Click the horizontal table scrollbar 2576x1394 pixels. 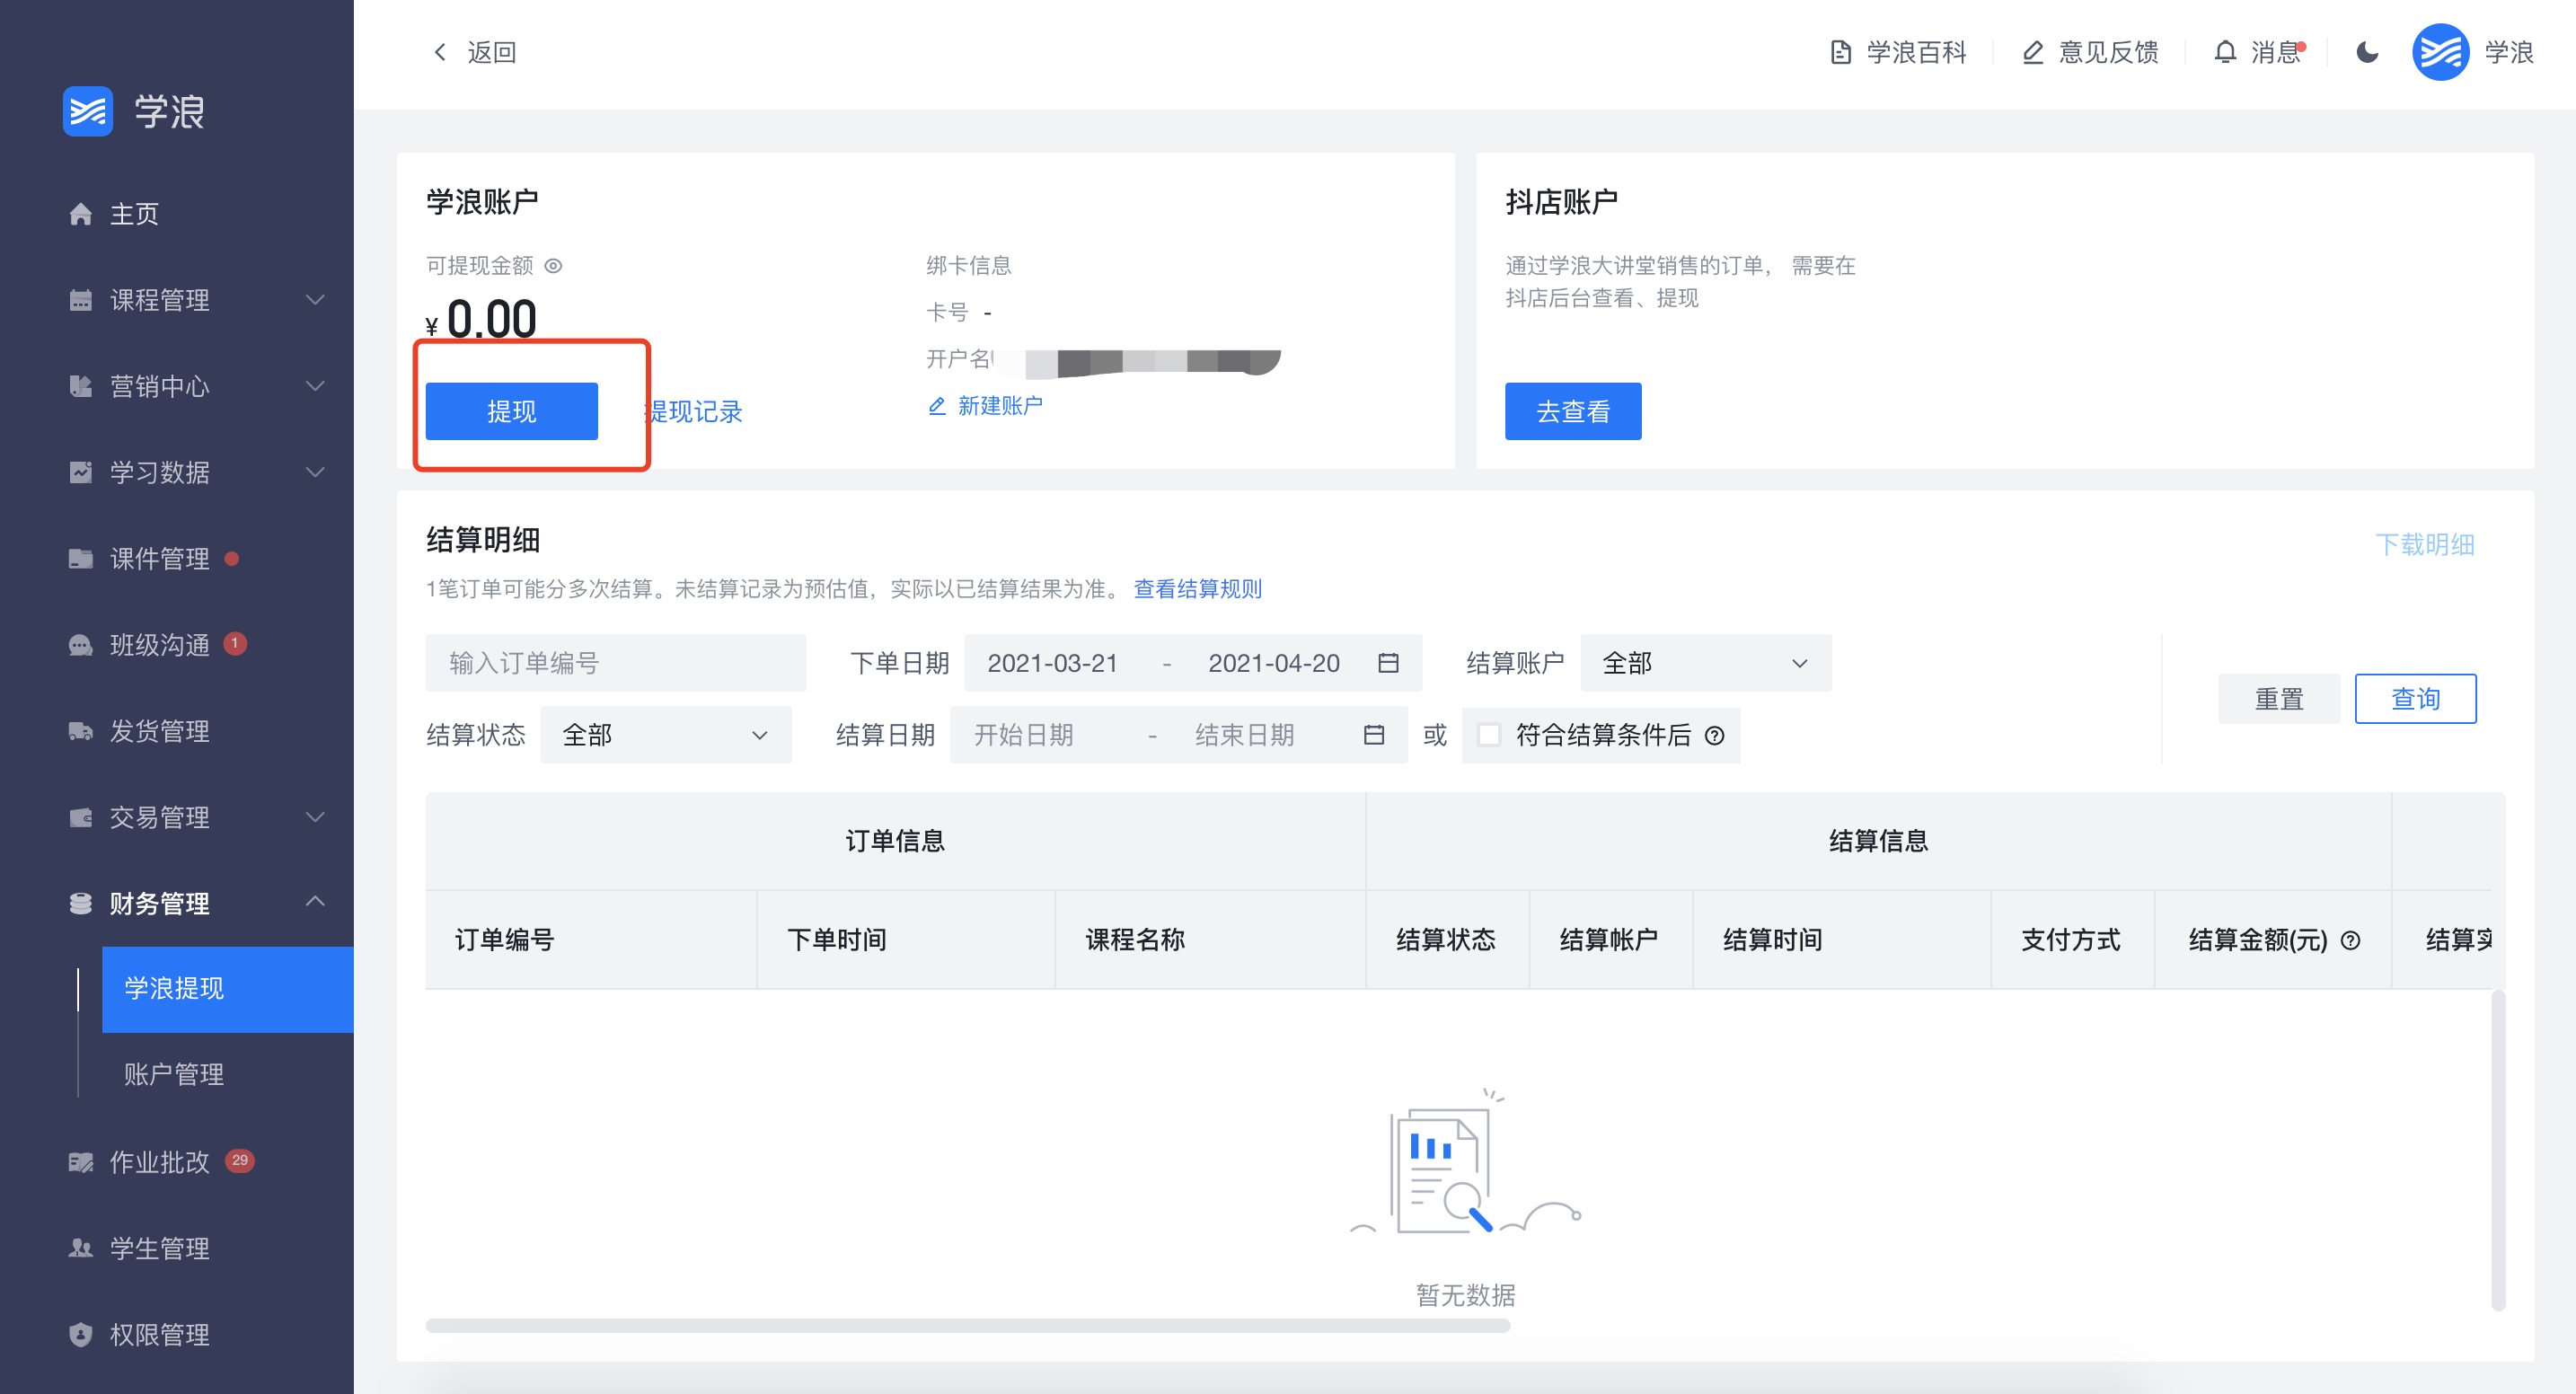click(x=967, y=1326)
